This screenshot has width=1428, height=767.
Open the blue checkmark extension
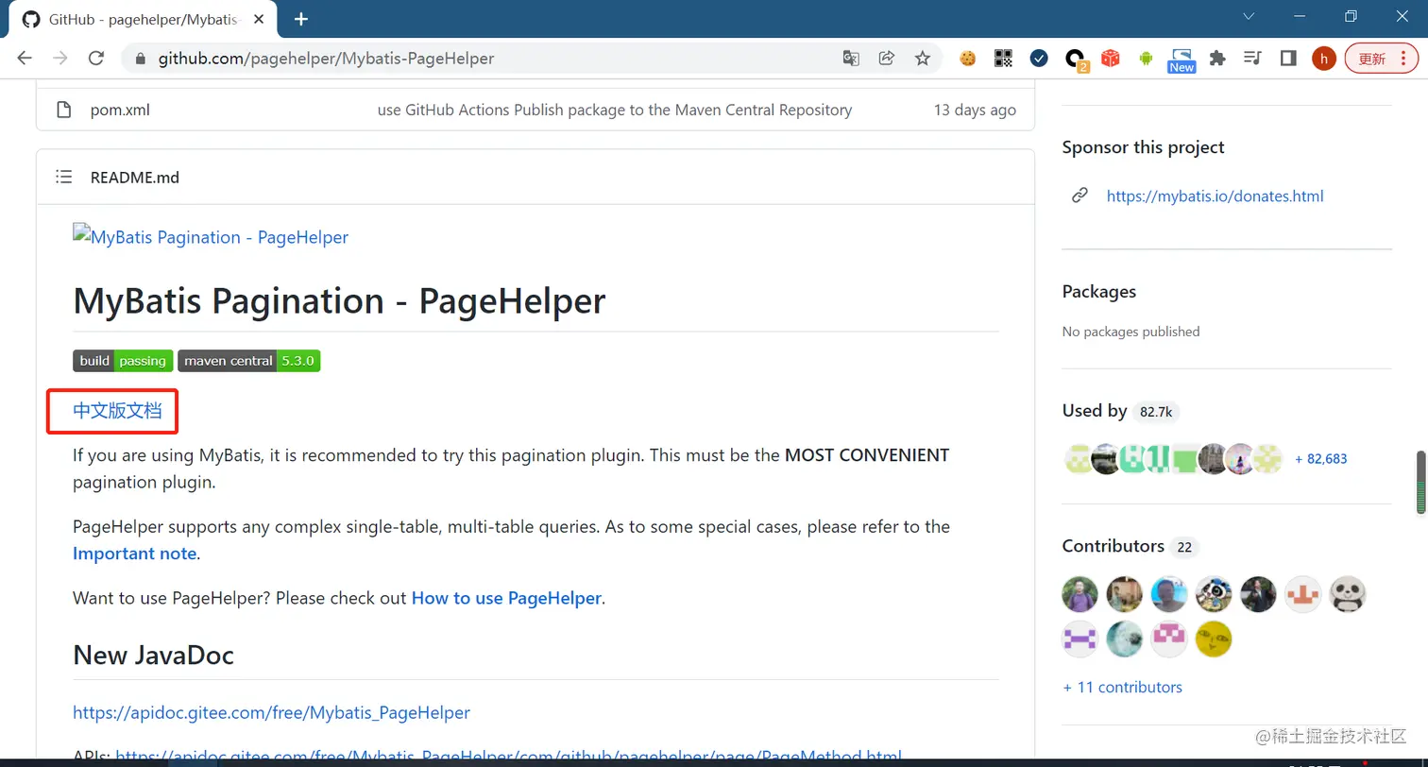coord(1039,59)
